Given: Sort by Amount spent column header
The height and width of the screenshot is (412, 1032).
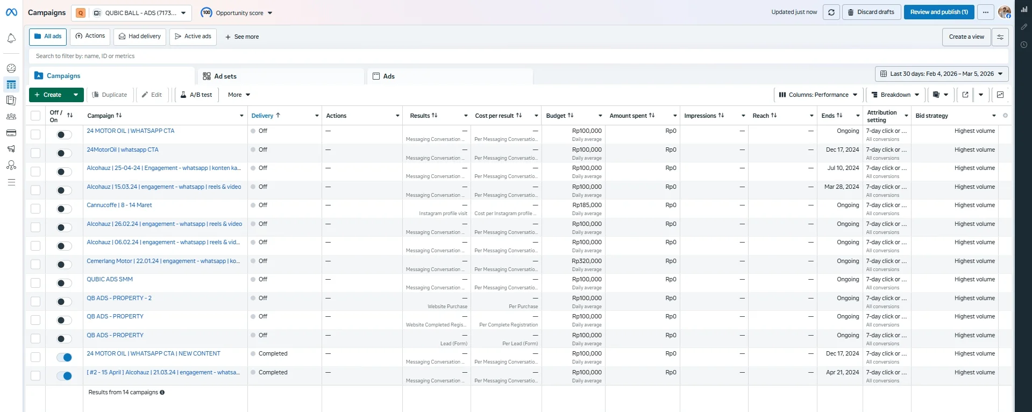Looking at the screenshot, I should pos(632,116).
